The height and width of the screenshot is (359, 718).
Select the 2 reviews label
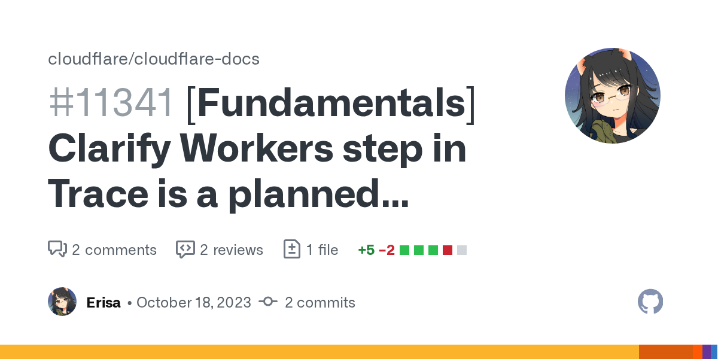pos(231,250)
